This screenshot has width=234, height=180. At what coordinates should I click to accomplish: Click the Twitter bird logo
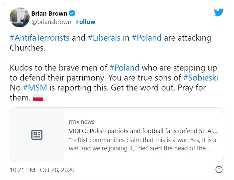219,12
